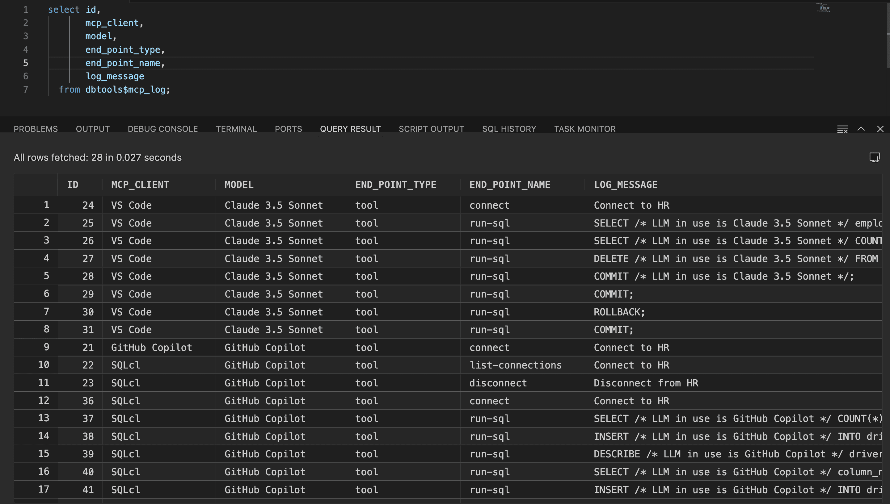Download query results using the export icon
The width and height of the screenshot is (890, 504).
point(875,157)
